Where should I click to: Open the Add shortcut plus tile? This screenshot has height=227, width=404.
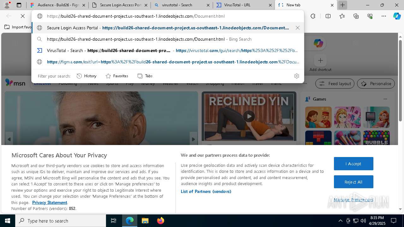(320, 60)
